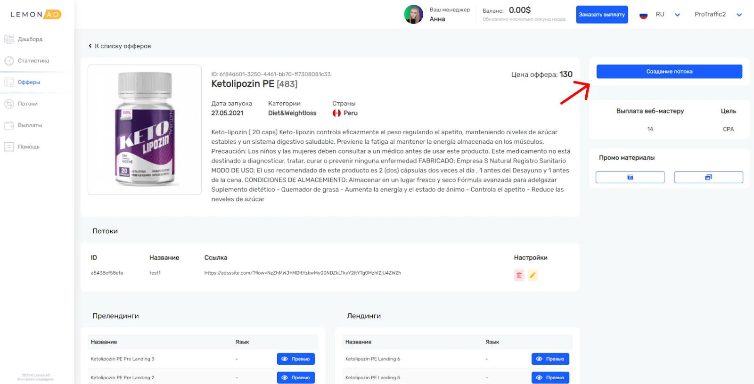Preview Ketolipozin PE Pre Landing 2
This screenshot has width=754, height=384.
295,378
